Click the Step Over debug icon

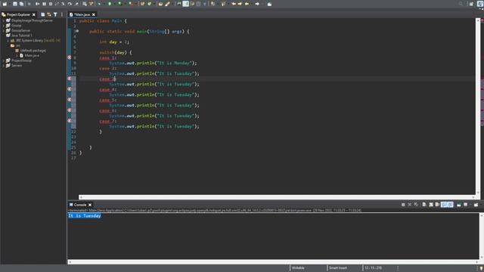[70, 4]
